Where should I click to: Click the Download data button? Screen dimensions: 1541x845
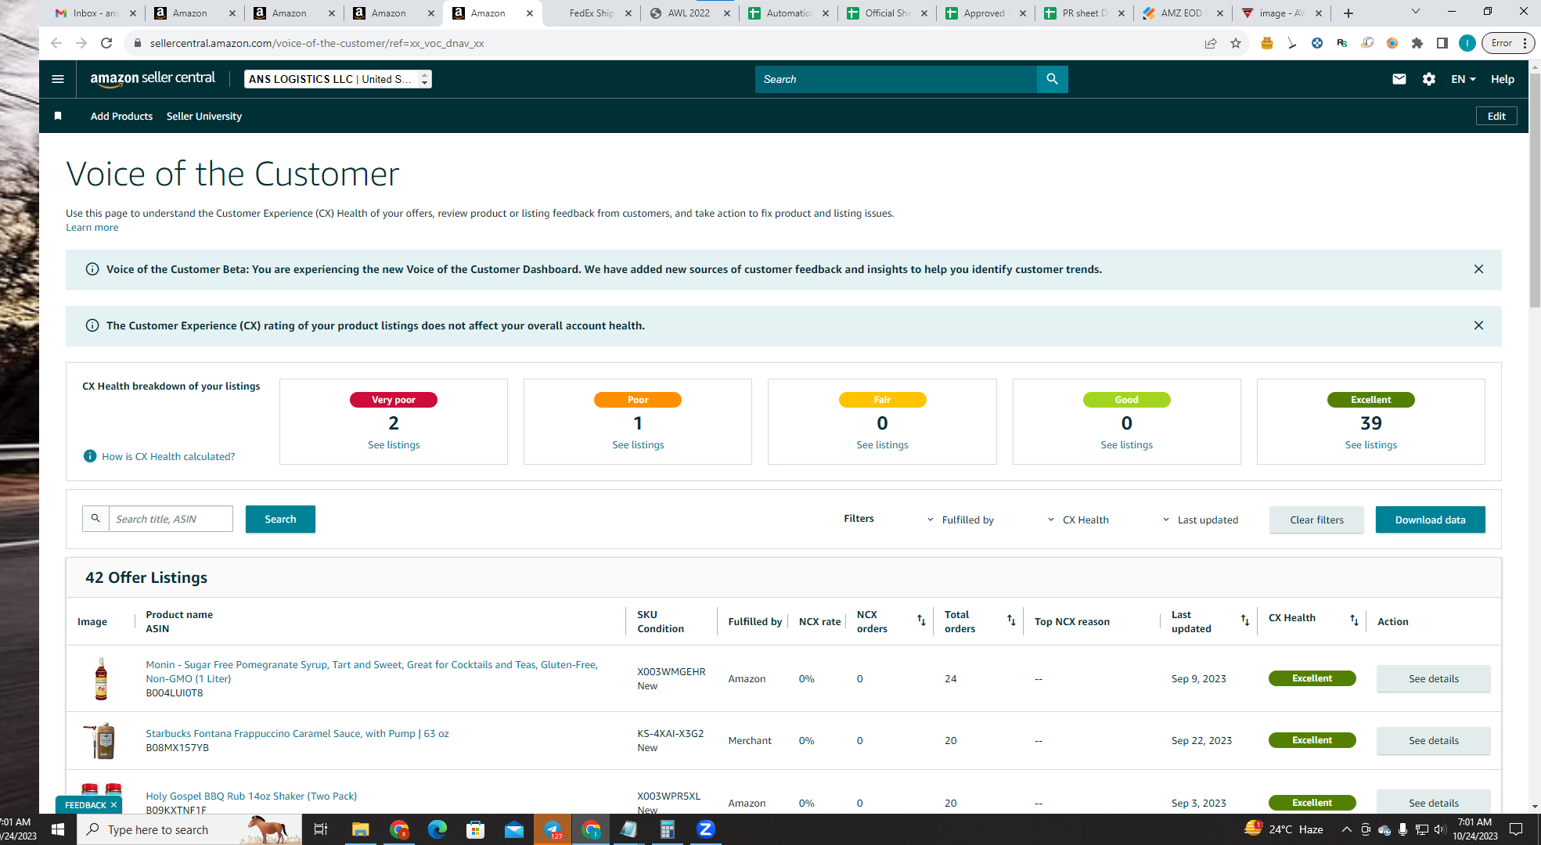click(1430, 520)
